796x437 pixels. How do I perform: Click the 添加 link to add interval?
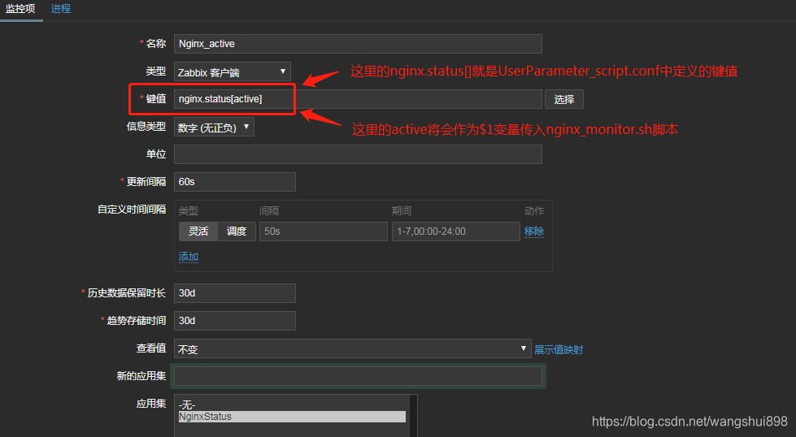[x=189, y=257]
